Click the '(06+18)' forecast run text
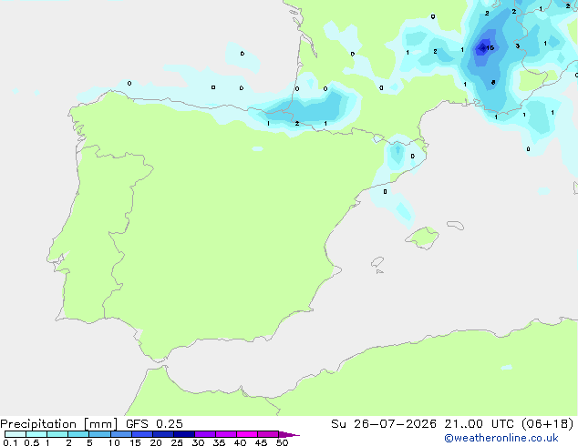 (548, 424)
